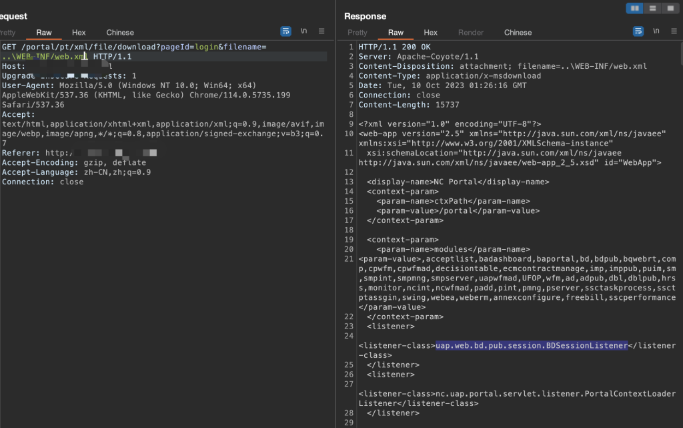Click the Date response header line
683x428 pixels.
443,85
